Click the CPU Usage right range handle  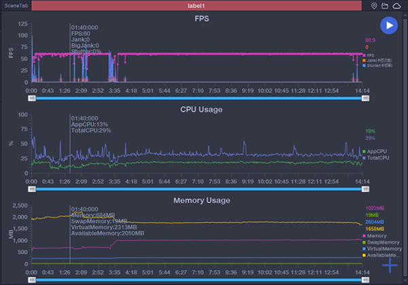point(366,189)
